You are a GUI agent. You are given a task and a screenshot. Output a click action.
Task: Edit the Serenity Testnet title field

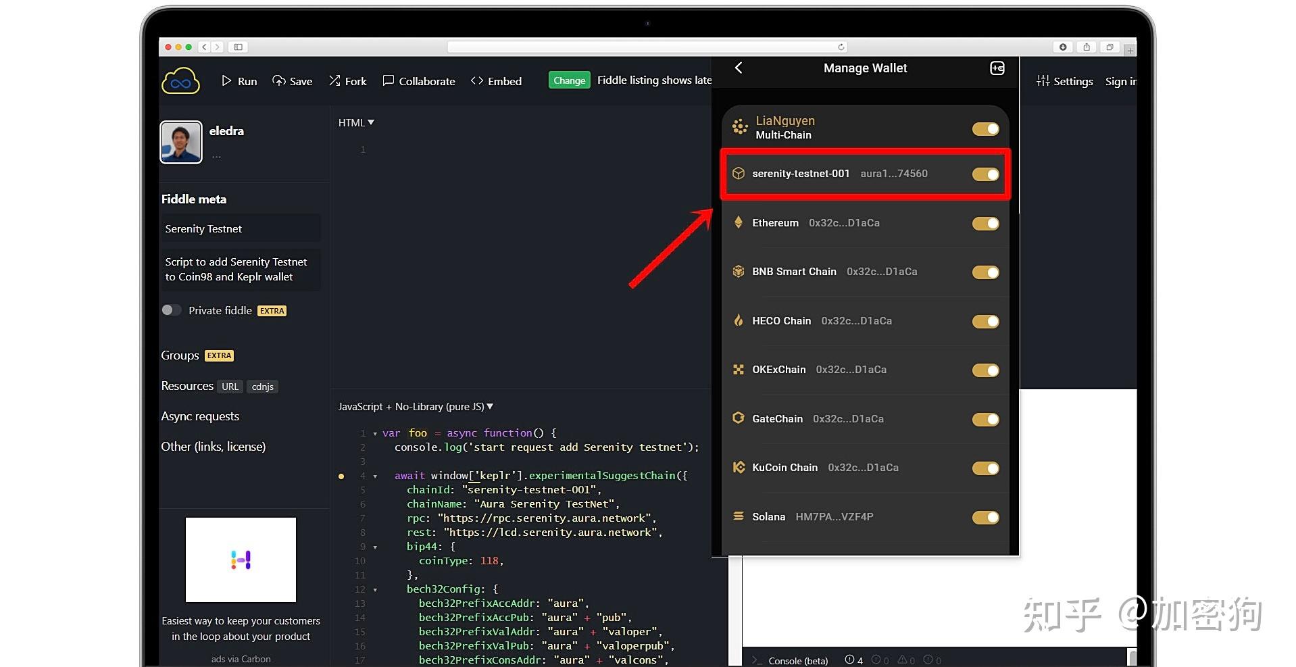[241, 228]
